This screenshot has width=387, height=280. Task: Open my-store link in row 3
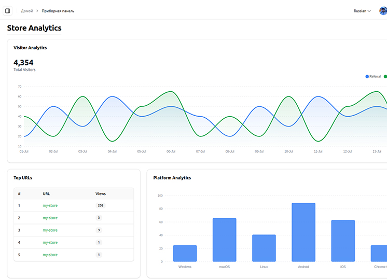[x=50, y=230]
